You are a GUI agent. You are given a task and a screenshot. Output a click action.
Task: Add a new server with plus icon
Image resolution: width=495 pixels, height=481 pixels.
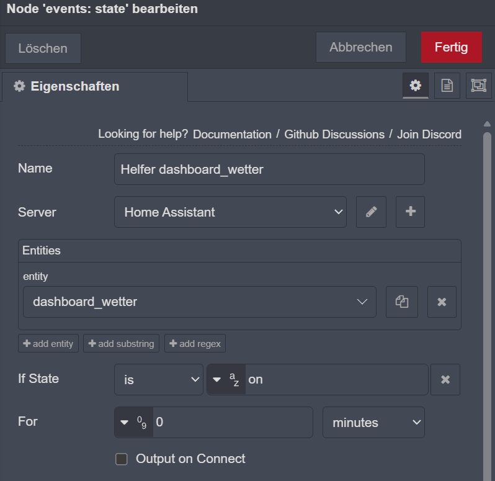click(410, 212)
